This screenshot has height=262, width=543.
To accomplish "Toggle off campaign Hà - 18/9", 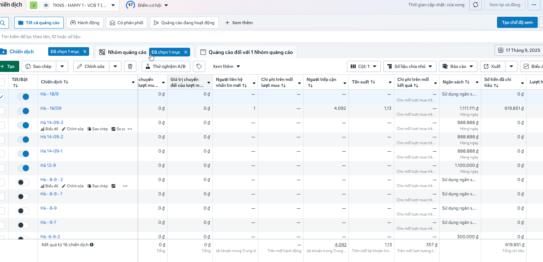I will pos(23,97).
